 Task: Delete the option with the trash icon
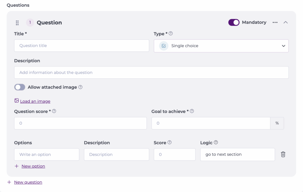pos(283,154)
